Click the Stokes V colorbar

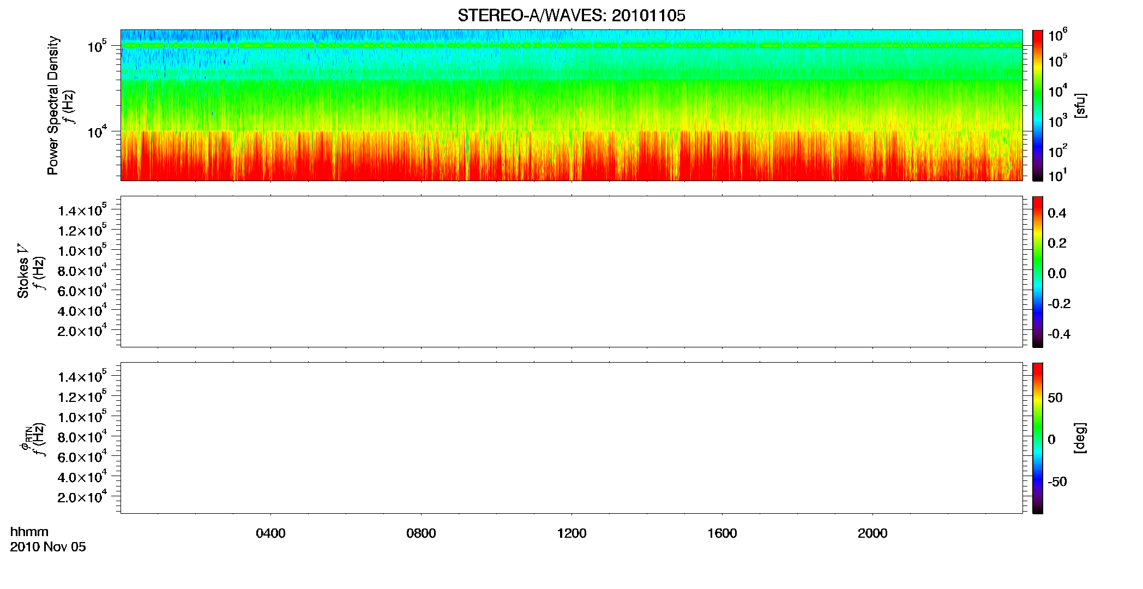(x=1038, y=272)
